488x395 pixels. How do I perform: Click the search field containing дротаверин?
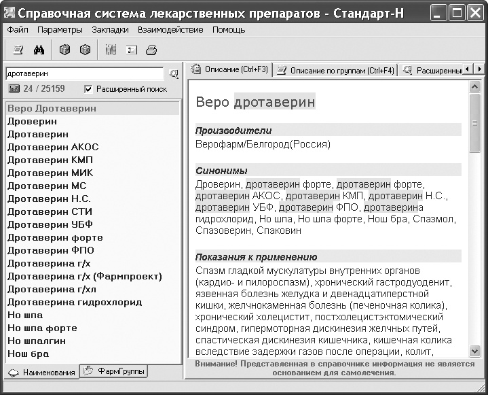[x=84, y=73]
